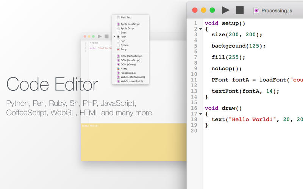Select Apple JavaScript in the language menu
This screenshot has width=303, height=189.
[x=130, y=24]
